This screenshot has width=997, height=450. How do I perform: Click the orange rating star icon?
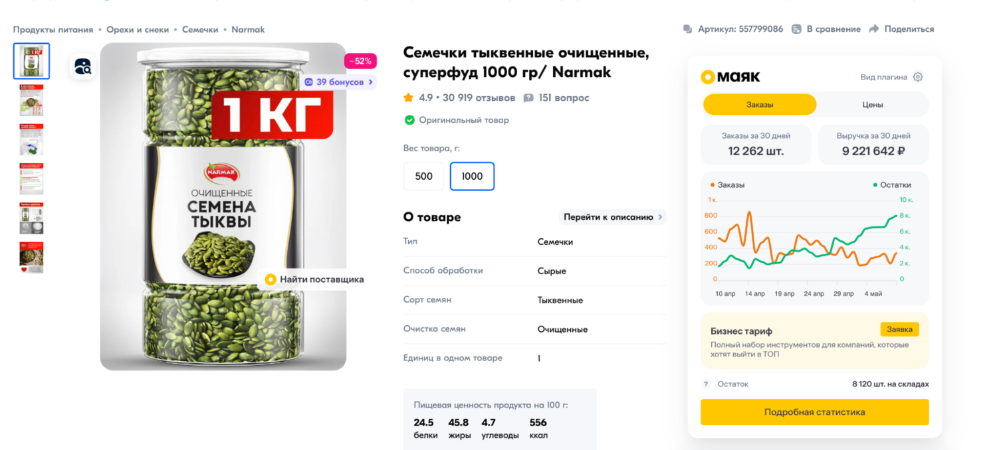pyautogui.click(x=409, y=98)
